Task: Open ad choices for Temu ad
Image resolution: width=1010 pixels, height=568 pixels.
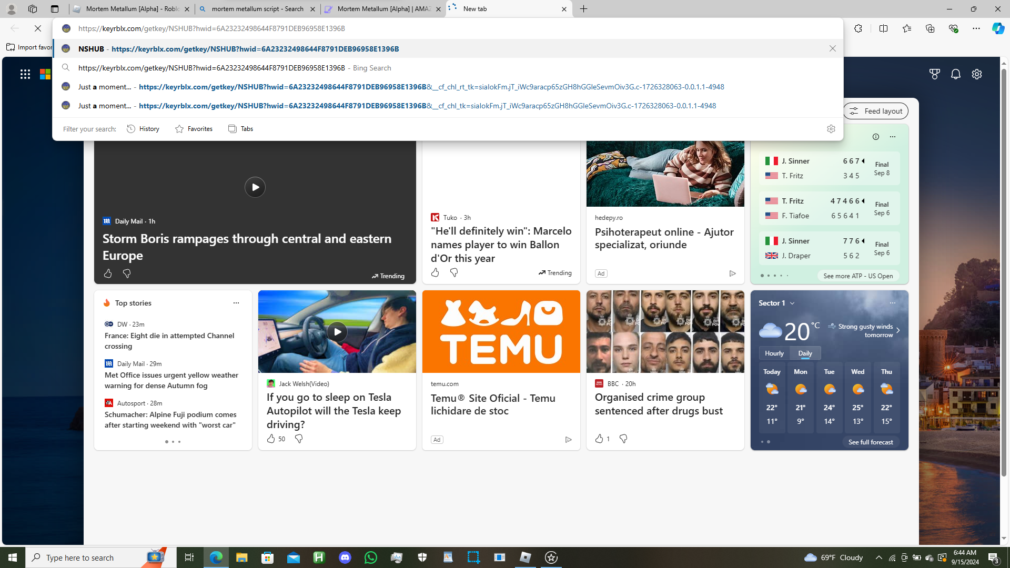Action: (x=568, y=440)
